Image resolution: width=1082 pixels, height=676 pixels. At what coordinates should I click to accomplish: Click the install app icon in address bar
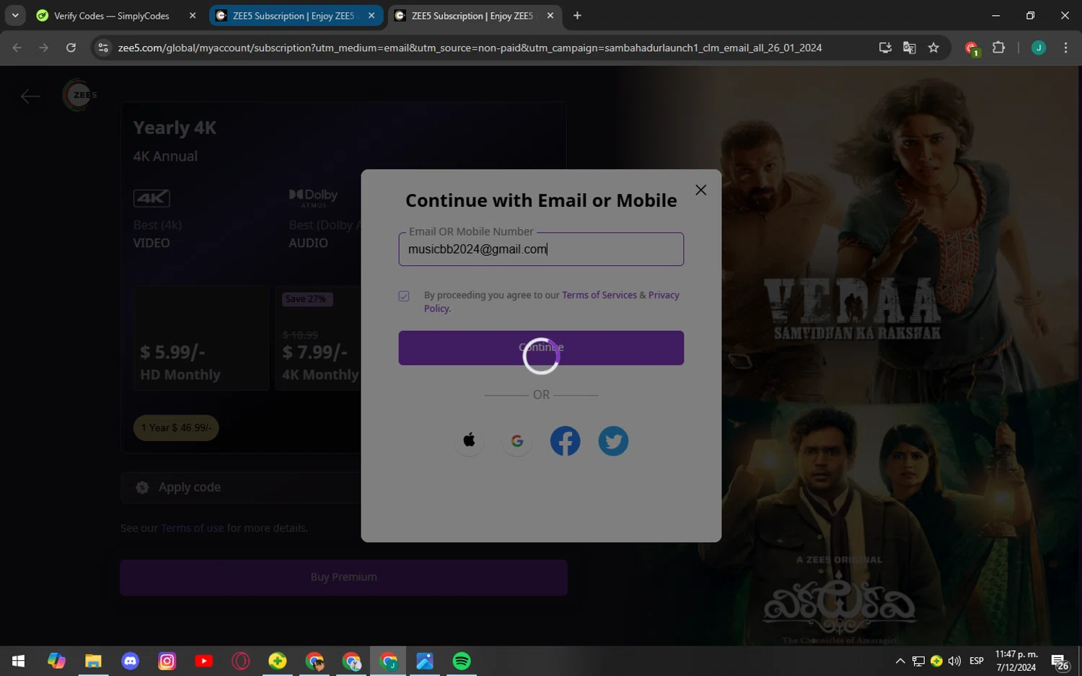click(x=885, y=48)
